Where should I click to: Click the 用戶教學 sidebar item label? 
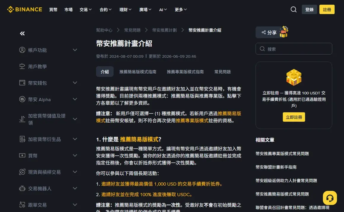(38, 66)
